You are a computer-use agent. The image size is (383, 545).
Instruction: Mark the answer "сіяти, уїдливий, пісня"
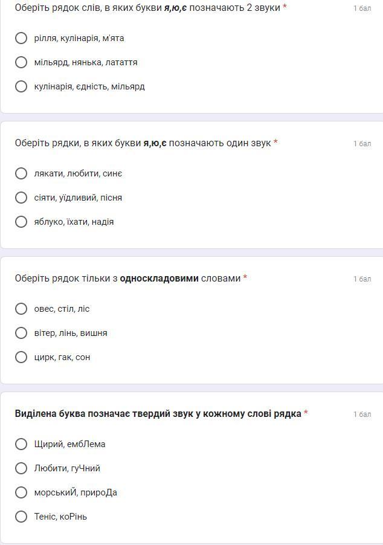click(21, 198)
